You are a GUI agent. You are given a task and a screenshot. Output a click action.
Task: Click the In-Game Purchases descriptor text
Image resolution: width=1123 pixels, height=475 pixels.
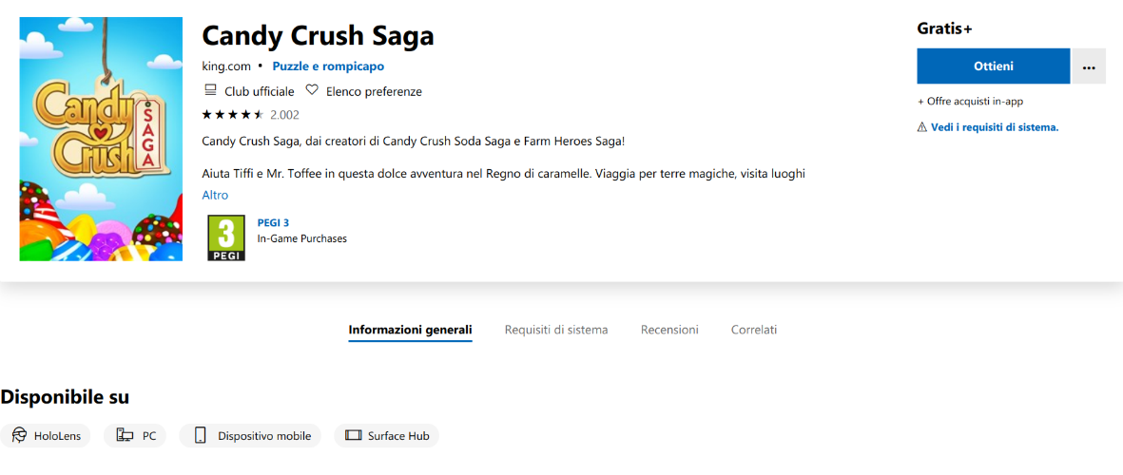pyautogui.click(x=302, y=238)
